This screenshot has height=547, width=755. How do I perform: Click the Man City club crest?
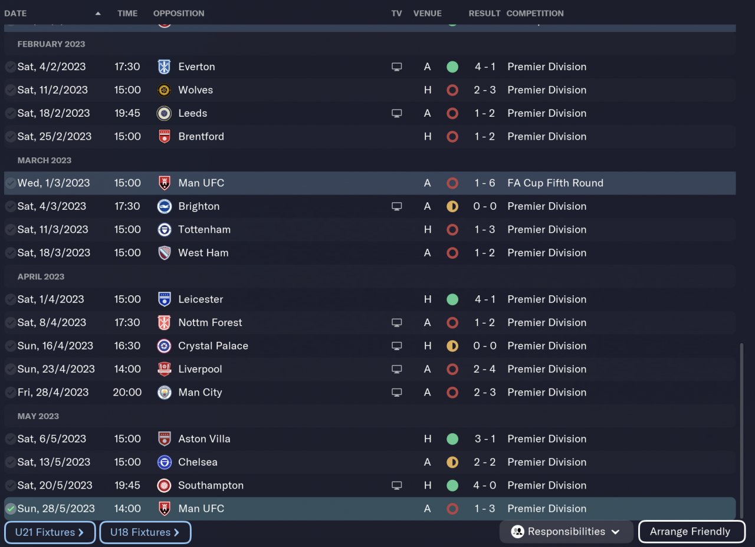tap(164, 393)
